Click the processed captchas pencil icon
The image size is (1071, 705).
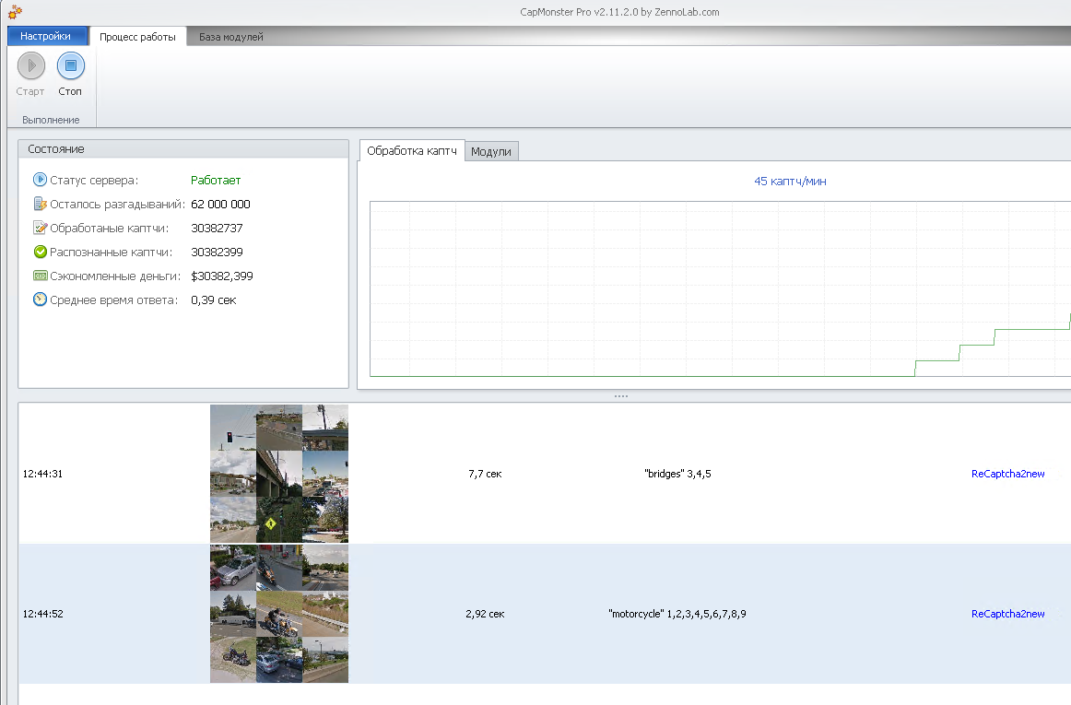pyautogui.click(x=40, y=228)
